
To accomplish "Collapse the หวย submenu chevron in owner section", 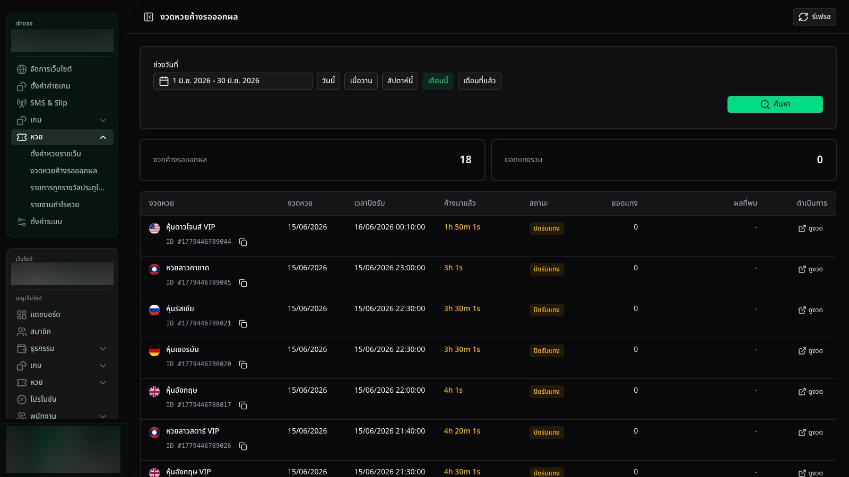I will point(103,137).
